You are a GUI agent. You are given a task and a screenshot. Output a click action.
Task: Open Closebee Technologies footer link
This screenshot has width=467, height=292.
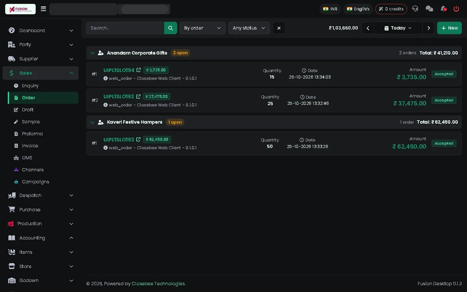click(x=158, y=284)
